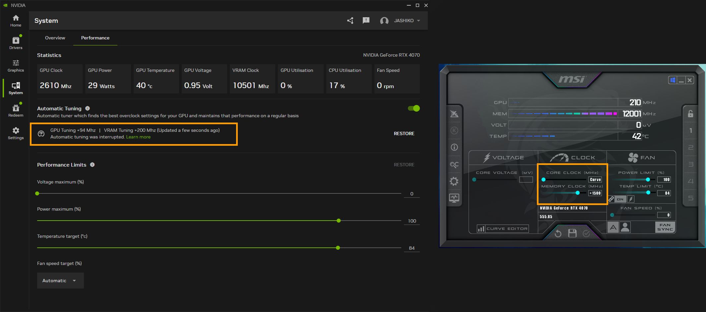Go to Home in NVIDIA sidebar
Screen dimensions: 706x312
16,21
